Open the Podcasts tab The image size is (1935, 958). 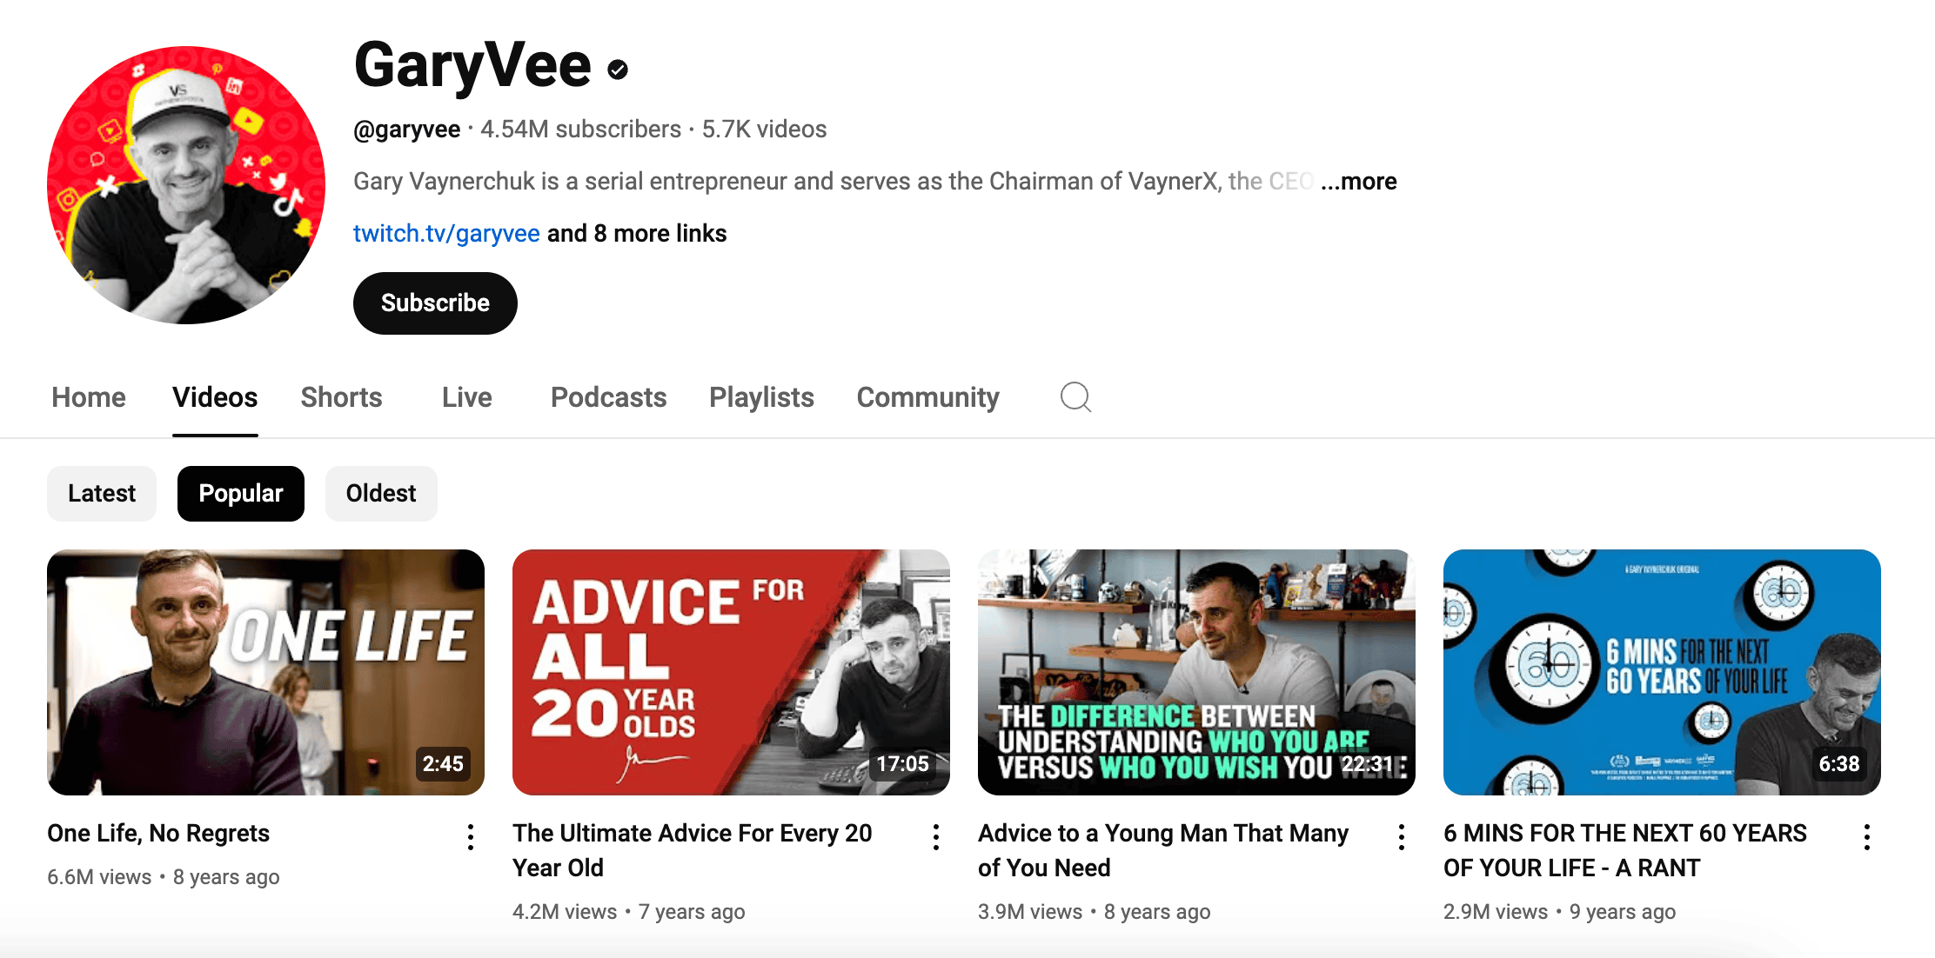coord(608,397)
